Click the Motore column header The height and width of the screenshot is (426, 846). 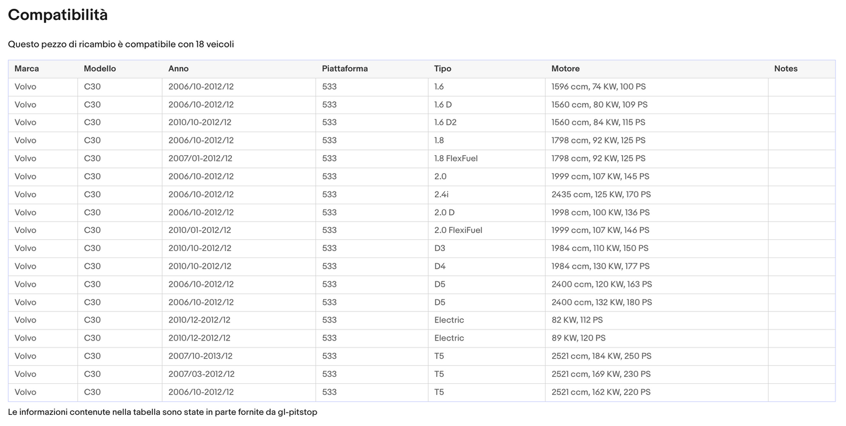(566, 68)
